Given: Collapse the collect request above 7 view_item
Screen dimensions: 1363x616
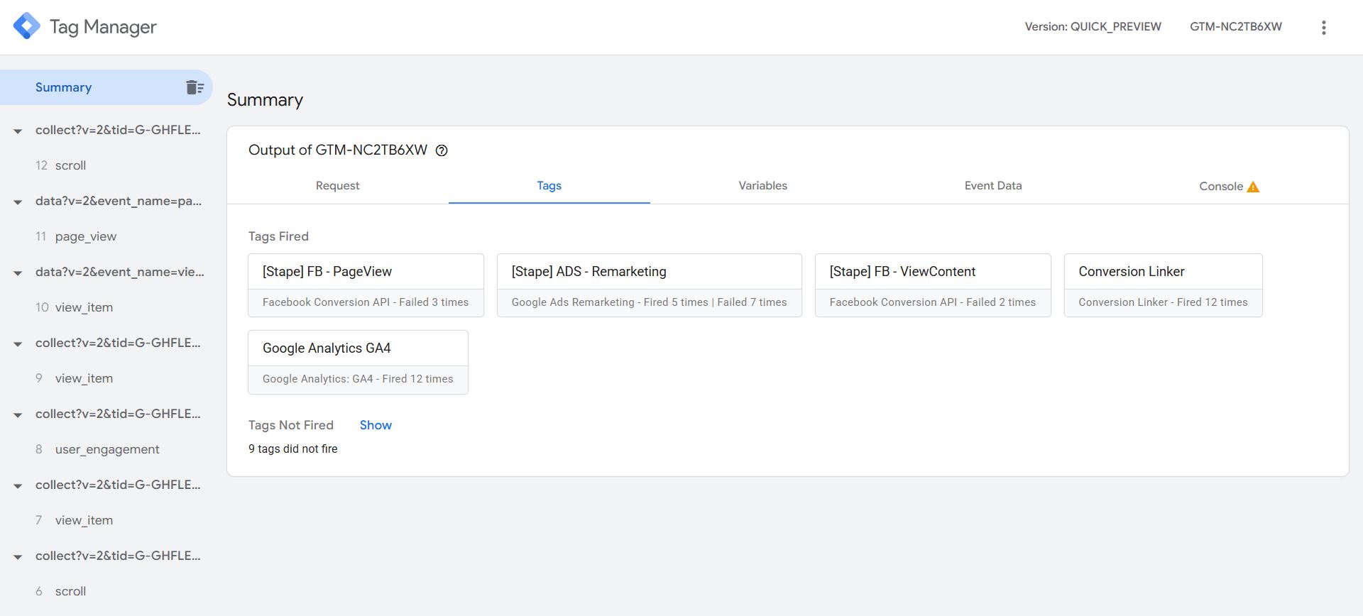Looking at the screenshot, I should point(18,485).
